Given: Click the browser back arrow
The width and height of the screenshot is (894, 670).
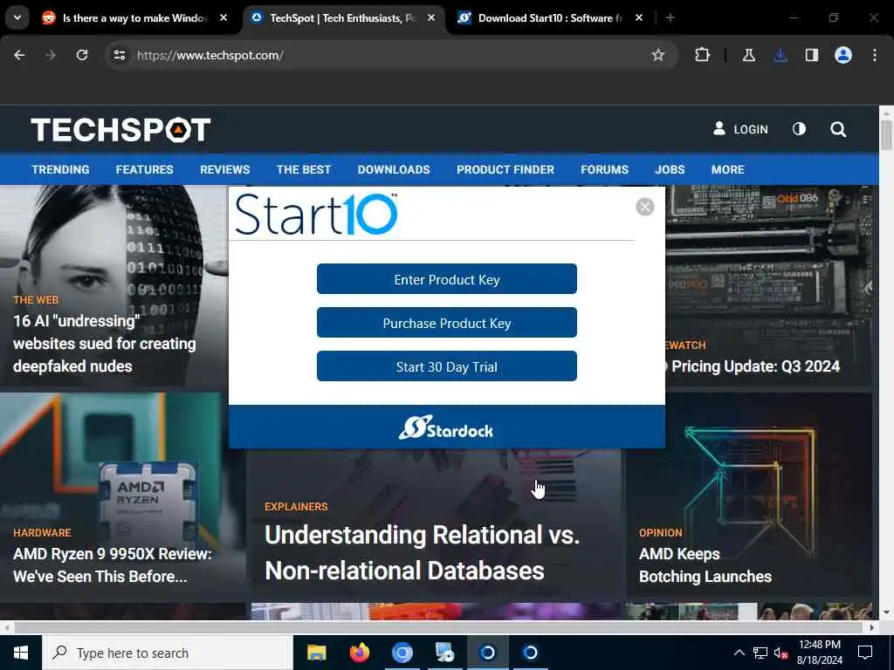Looking at the screenshot, I should [x=19, y=55].
